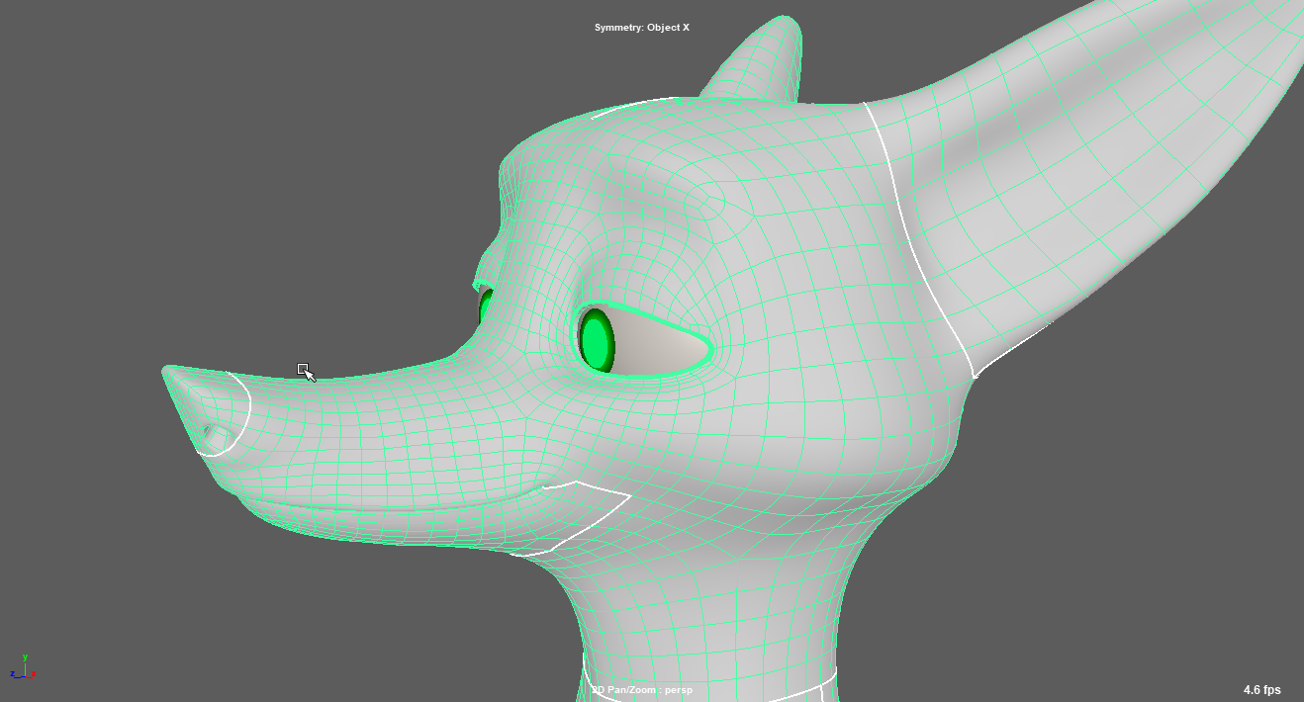This screenshot has height=702, width=1304.
Task: Select the far-side green eye behind the snout
Action: [485, 307]
